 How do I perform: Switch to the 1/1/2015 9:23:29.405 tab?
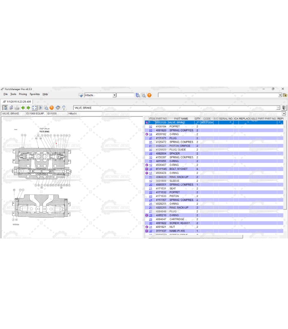click(x=18, y=102)
